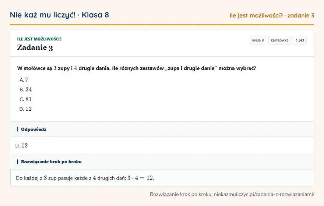Click the displayed answer 'D. 12'
The height and width of the screenshot is (206, 324).
(21, 146)
